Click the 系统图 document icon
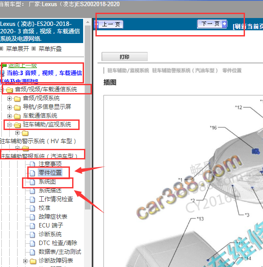The image size is (263, 267). [33, 182]
